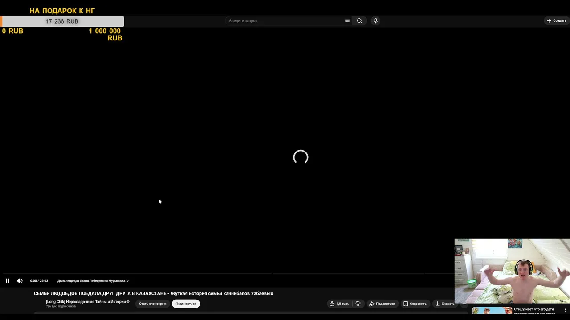
Task: Save video with "Сохранить"
Action: coord(415,304)
